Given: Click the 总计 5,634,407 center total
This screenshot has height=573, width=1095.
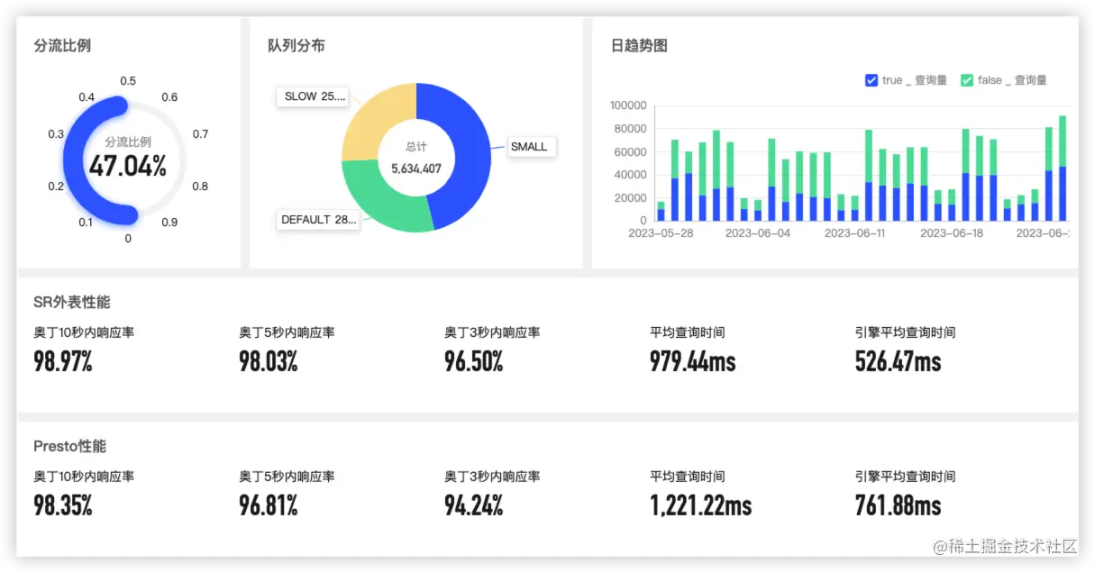Looking at the screenshot, I should click(415, 158).
